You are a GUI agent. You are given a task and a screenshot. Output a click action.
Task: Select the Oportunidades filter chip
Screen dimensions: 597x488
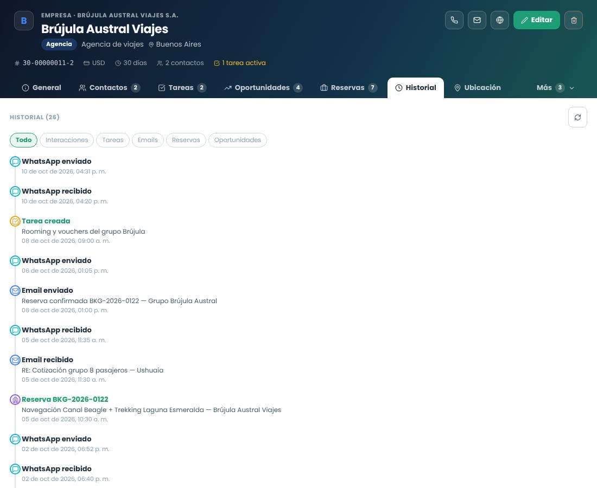pos(238,140)
